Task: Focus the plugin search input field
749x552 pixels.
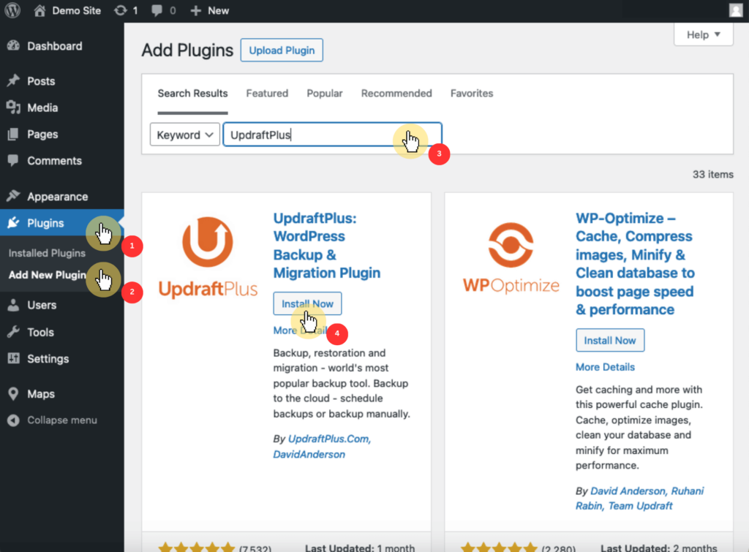Action: (332, 135)
